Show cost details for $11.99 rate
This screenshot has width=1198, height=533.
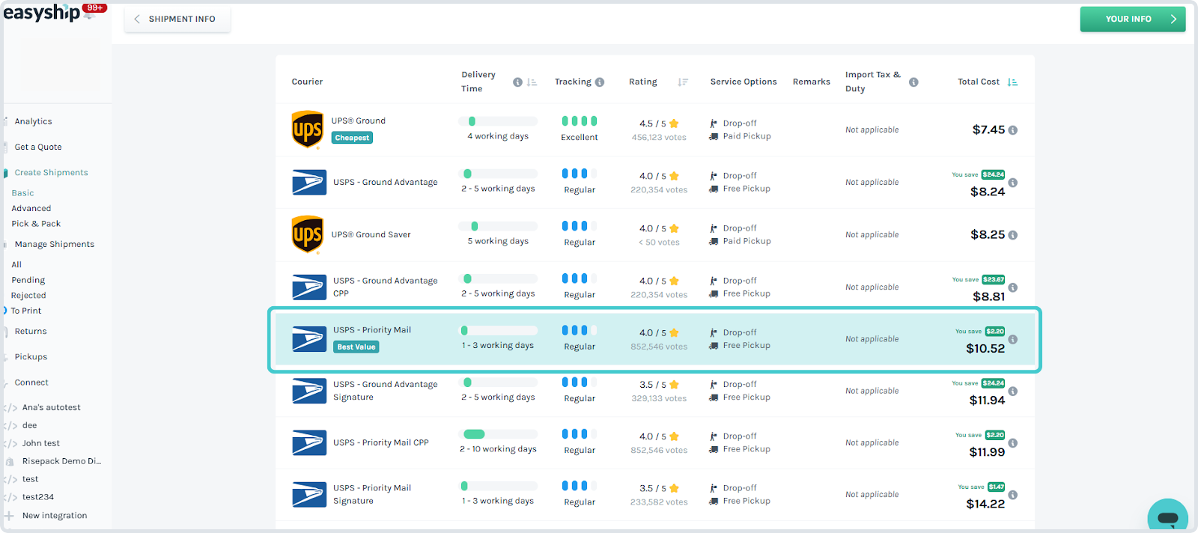(x=1012, y=443)
